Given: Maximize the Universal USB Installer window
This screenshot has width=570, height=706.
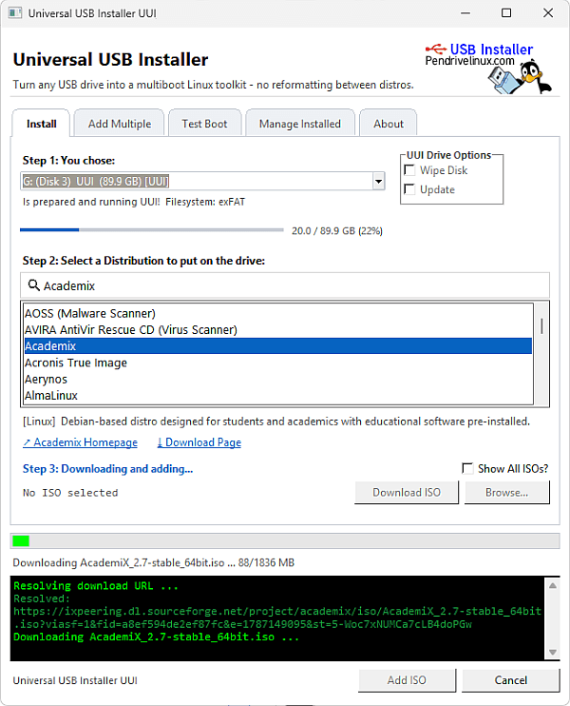Looking at the screenshot, I should pos(506,12).
